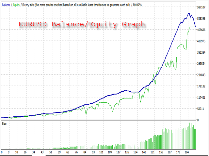Viewport: 209px width, 156px height.
Task: Click the 167 horizontal axis label
Action: (169, 152)
